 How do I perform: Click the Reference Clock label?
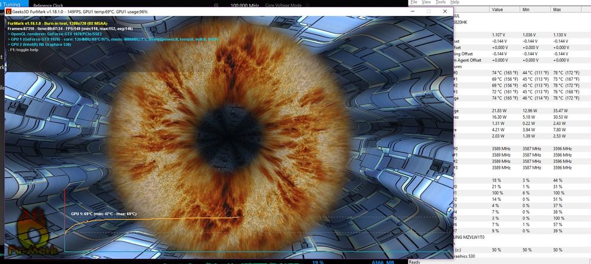[x=48, y=4]
